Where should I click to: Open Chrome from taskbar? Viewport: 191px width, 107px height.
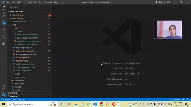pyautogui.click(x=107, y=104)
